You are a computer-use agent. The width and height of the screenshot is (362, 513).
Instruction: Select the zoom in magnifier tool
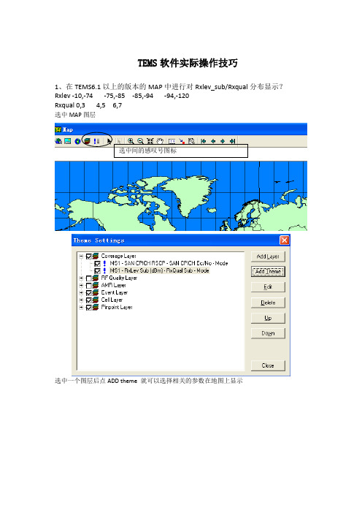click(x=131, y=141)
